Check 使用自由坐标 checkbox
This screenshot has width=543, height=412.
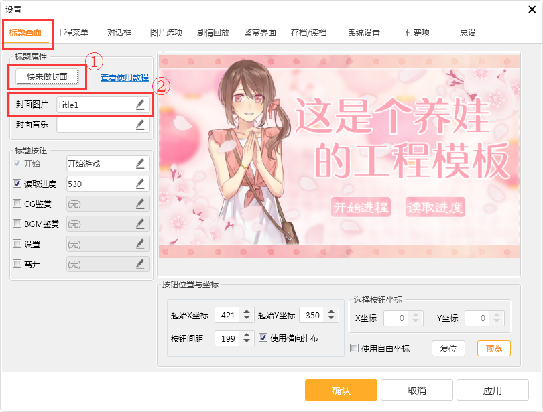click(x=354, y=348)
